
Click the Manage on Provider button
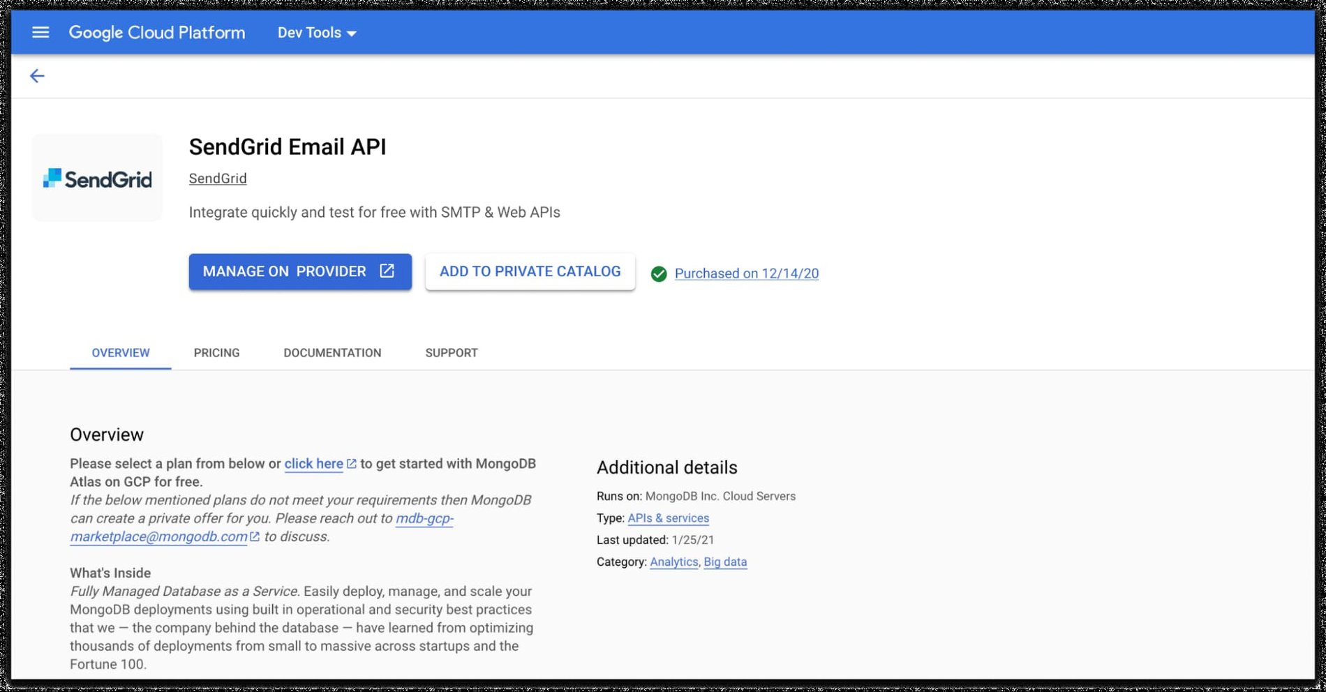pyautogui.click(x=300, y=271)
